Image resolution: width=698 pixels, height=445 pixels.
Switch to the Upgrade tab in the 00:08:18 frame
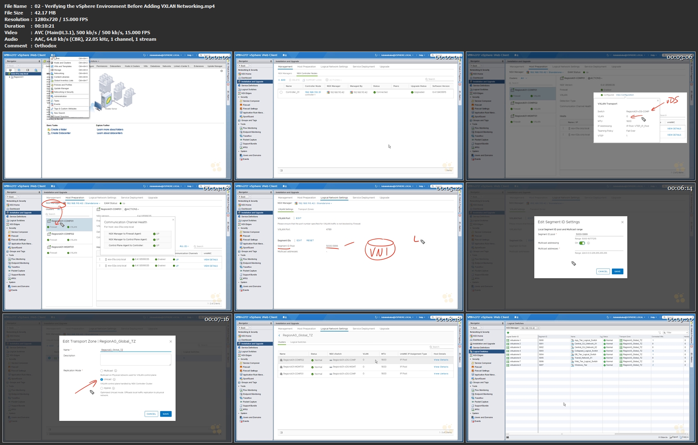[384, 329]
